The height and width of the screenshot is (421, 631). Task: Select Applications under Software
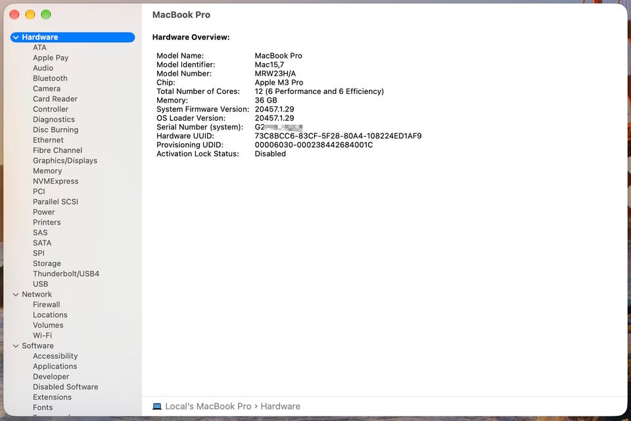pos(55,366)
